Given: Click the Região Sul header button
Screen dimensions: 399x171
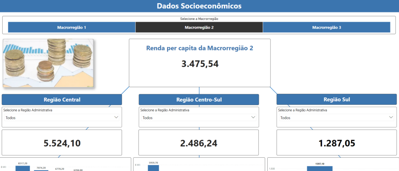Looking at the screenshot, I should (x=336, y=99).
